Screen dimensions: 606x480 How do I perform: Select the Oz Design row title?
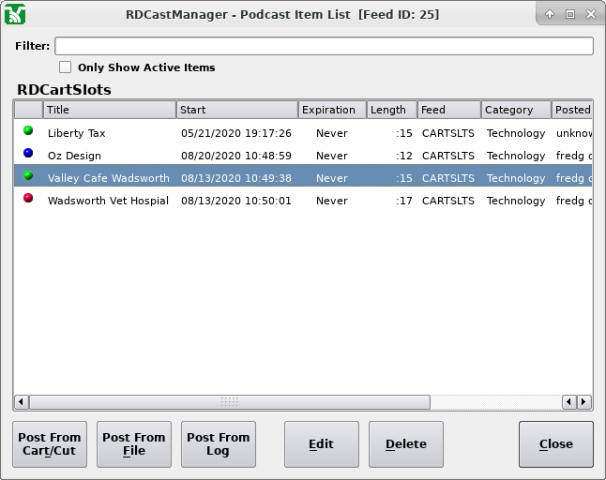tap(74, 156)
